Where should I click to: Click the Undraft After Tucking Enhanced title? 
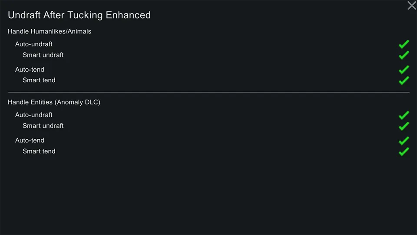pos(79,15)
